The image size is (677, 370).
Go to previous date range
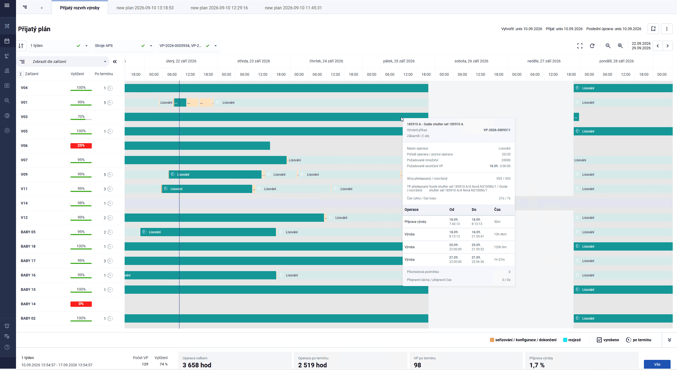click(x=658, y=46)
